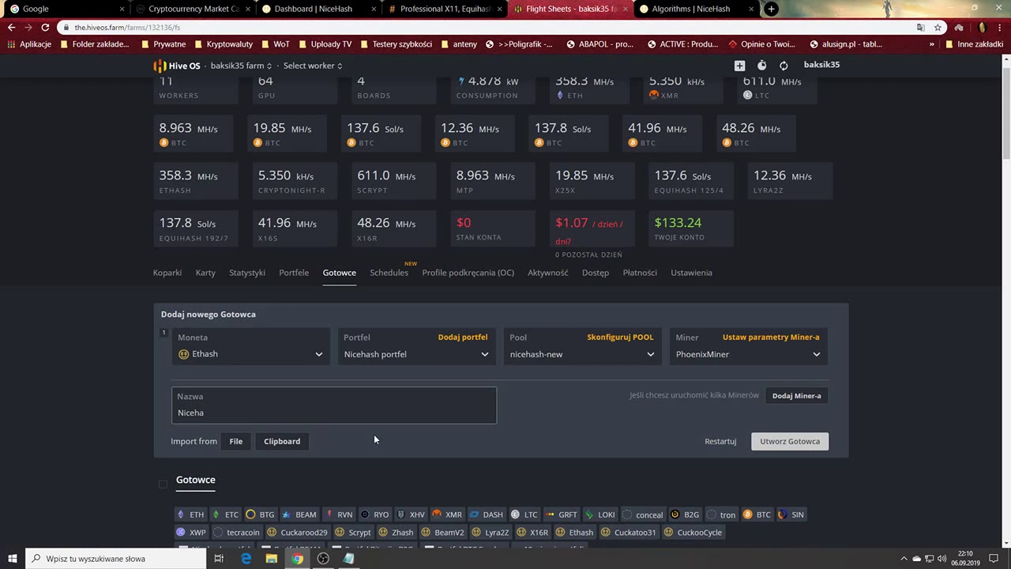Open the baksik35 account menu
Viewport: 1011px width, 569px height.
(x=821, y=65)
